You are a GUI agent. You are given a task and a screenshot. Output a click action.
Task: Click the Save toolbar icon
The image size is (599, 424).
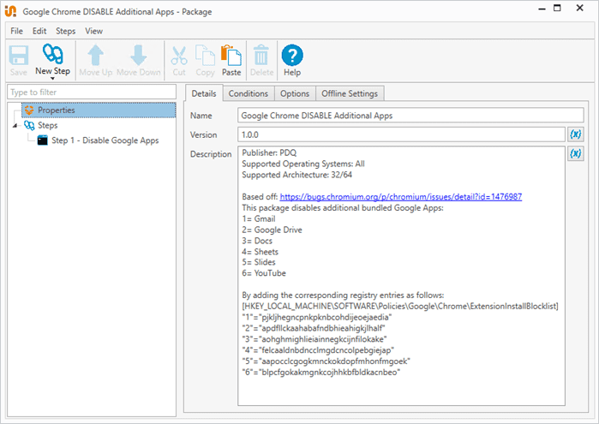[18, 56]
